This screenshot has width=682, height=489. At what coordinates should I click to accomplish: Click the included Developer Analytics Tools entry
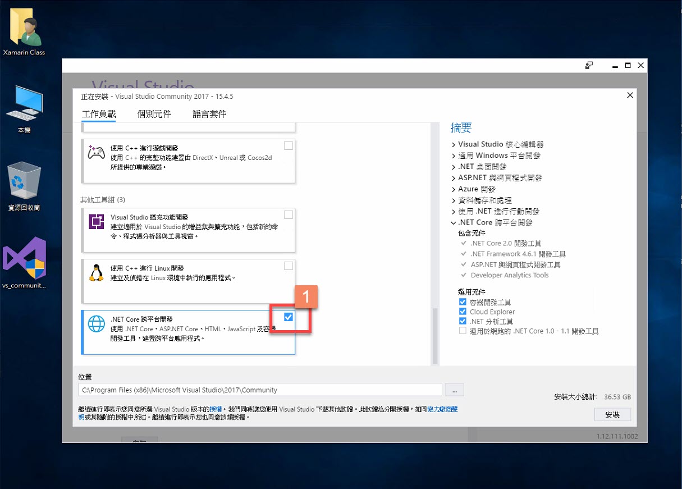tap(510, 275)
